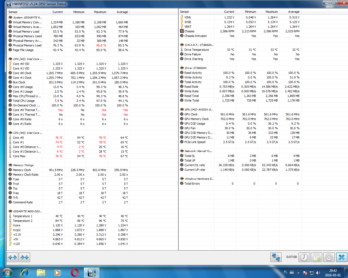348x278 pixels.
Task: Open Windows Explorer from the taskbar
Action: coord(41,273)
